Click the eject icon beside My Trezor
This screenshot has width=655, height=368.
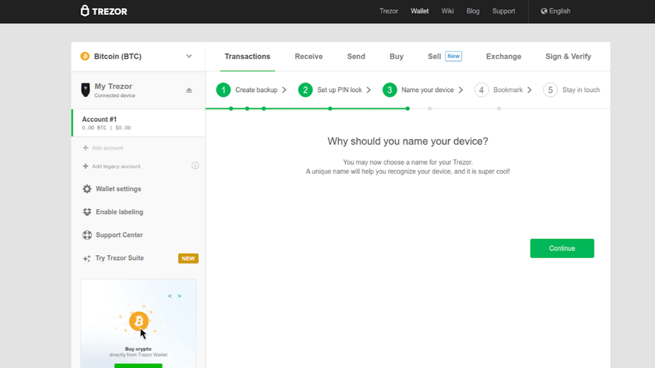[189, 90]
